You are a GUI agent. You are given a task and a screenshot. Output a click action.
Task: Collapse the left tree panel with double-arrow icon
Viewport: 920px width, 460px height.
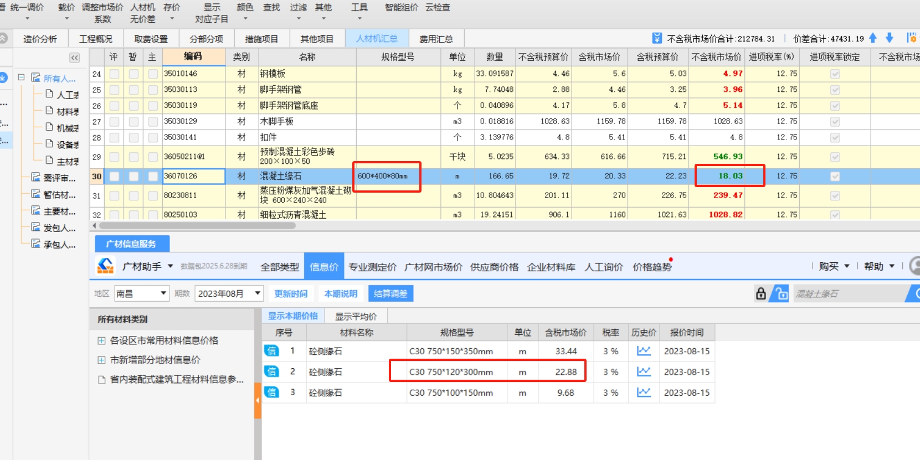[x=75, y=58]
